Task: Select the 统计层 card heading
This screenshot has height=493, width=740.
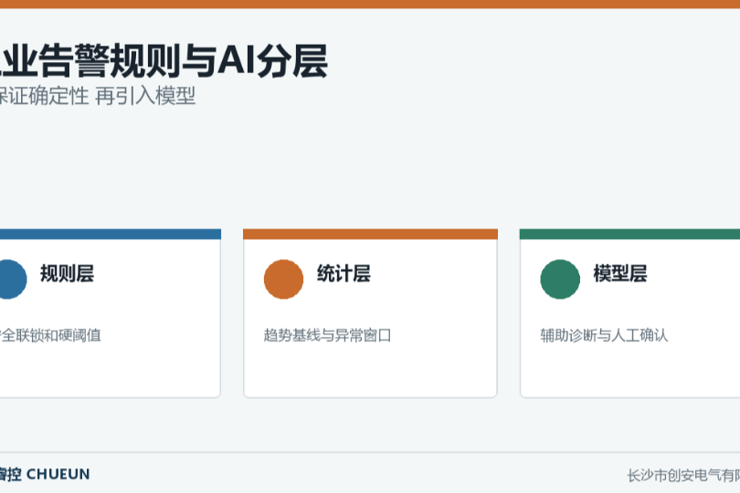Action: pyautogui.click(x=344, y=274)
